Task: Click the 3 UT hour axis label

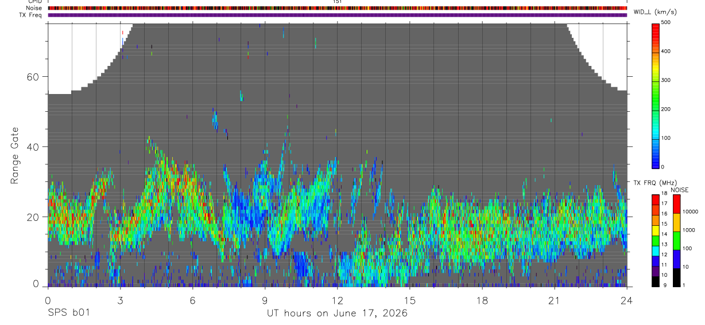Action: 121,300
